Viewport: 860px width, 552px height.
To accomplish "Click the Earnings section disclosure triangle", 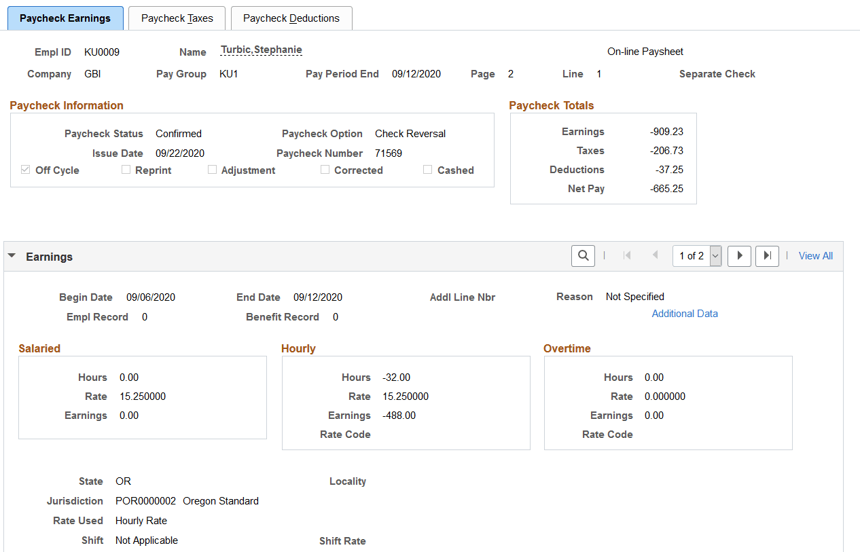I will (12, 256).
